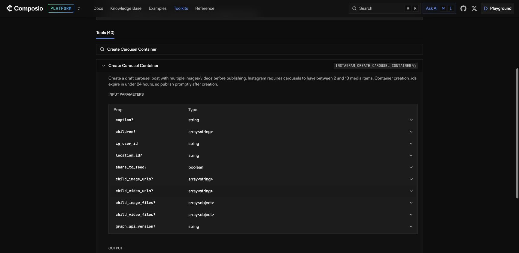Select the Toolkits nav item
Viewport: 519px width, 253px height.
pyautogui.click(x=181, y=8)
